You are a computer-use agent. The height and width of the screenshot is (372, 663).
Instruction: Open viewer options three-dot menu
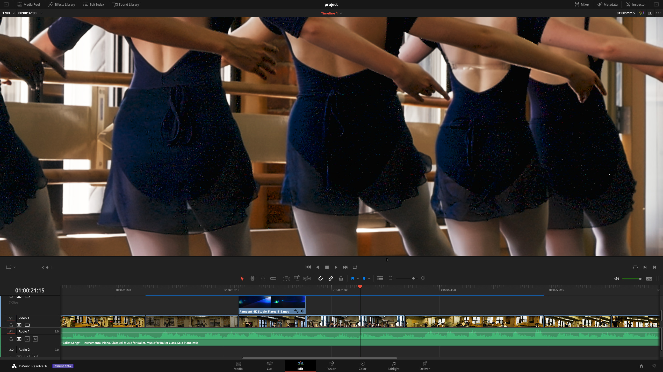(658, 13)
